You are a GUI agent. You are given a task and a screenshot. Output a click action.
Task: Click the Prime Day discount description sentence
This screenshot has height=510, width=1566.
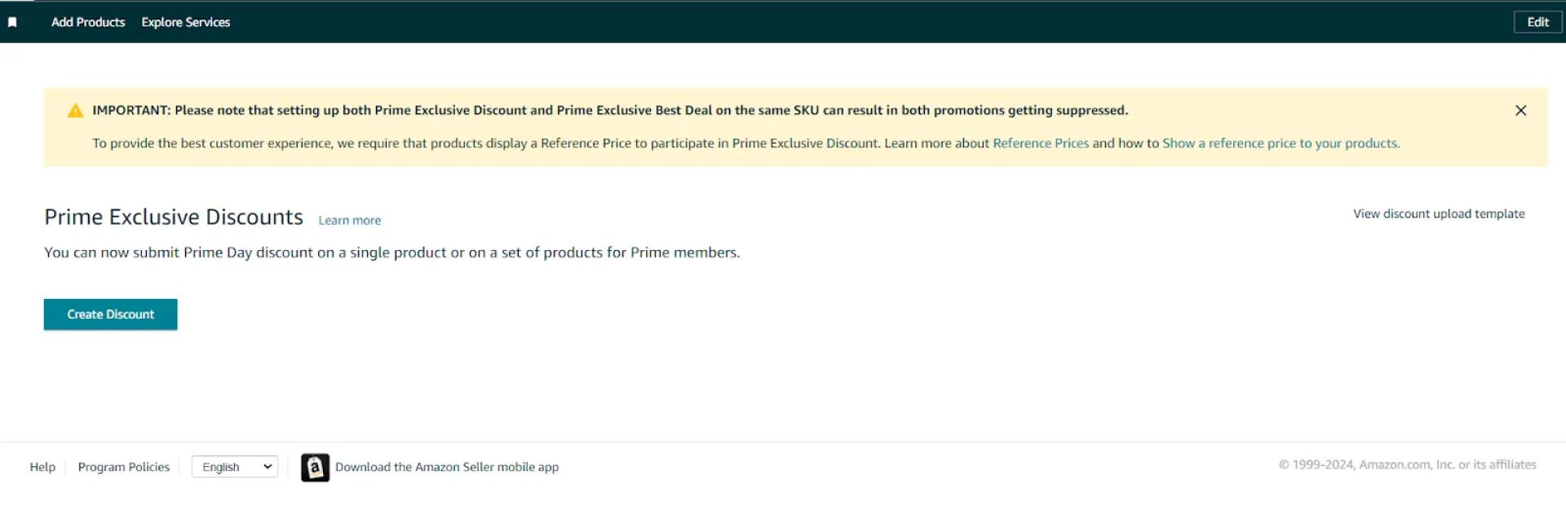(391, 253)
